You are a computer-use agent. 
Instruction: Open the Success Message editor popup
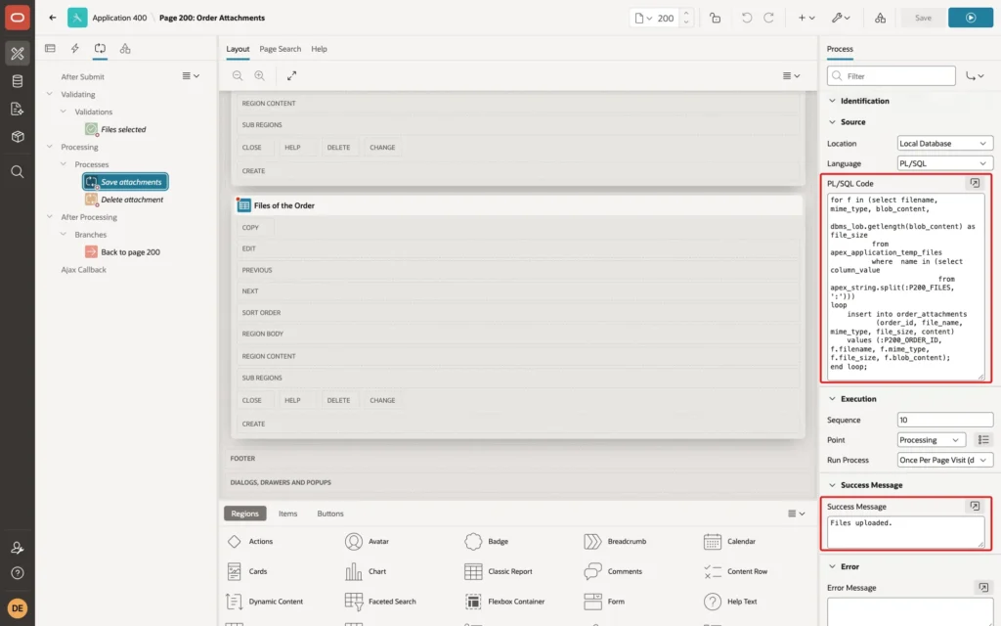(x=975, y=506)
